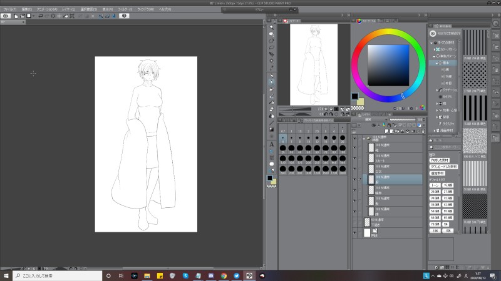Hide the paper layer at the bottom

(356, 232)
